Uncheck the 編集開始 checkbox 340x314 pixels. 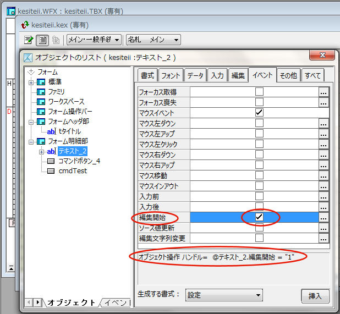click(x=259, y=217)
